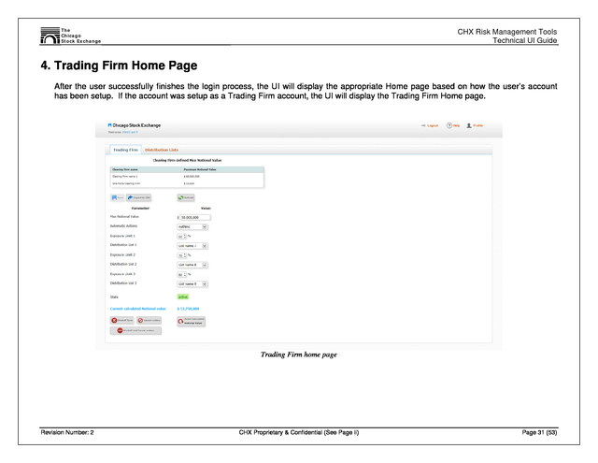Click the green active state badge

183,297
